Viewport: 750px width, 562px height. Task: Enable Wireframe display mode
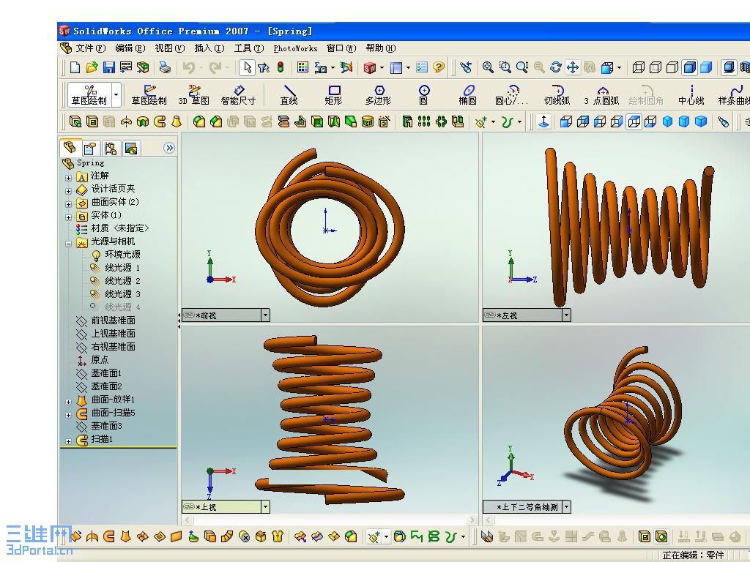click(639, 67)
